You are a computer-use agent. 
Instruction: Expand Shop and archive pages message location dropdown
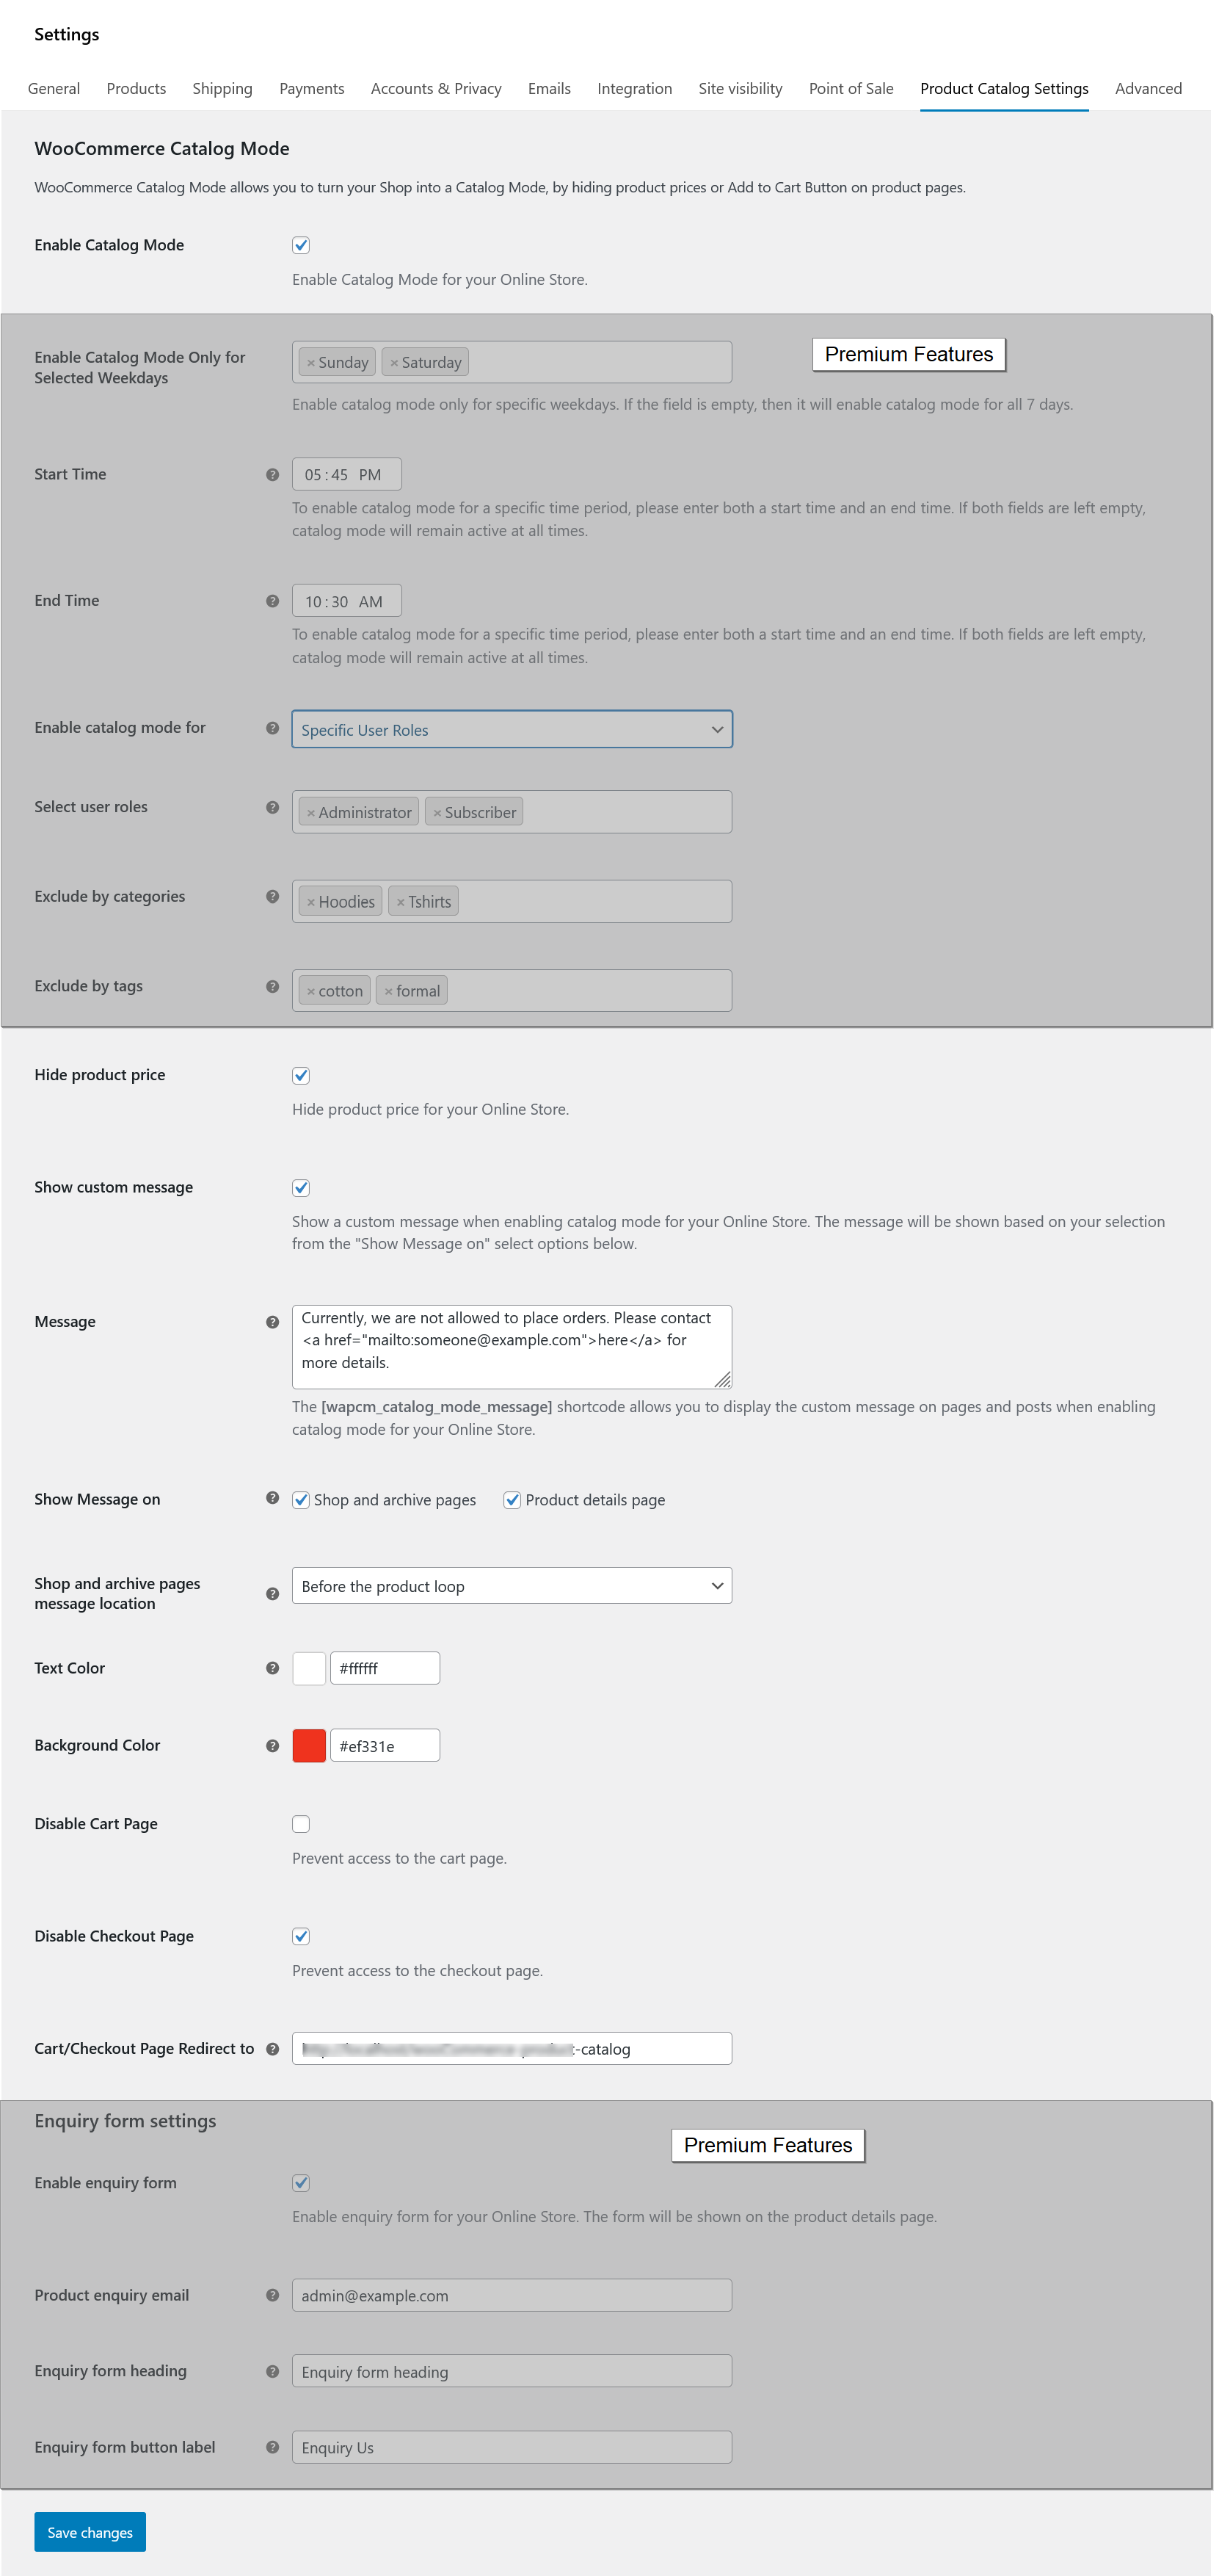pyautogui.click(x=512, y=1586)
